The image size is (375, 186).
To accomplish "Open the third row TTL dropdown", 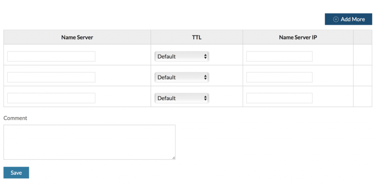I will pos(182,98).
